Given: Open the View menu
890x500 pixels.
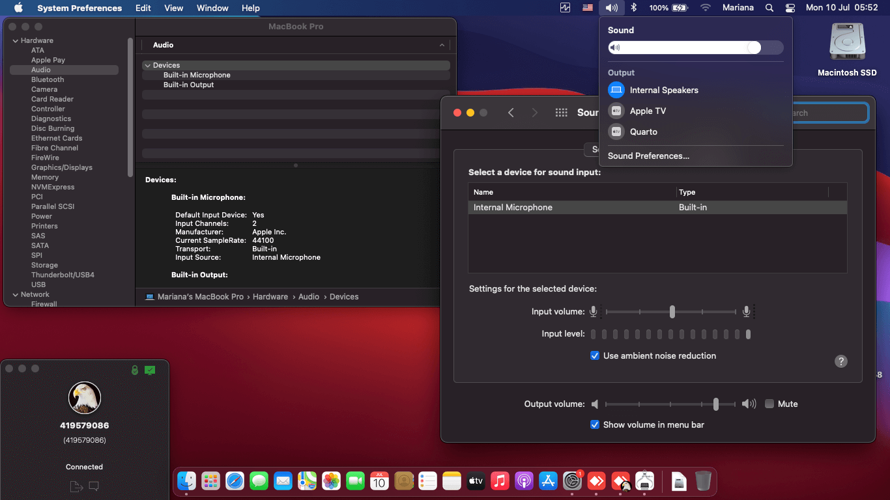Looking at the screenshot, I should 174,8.
